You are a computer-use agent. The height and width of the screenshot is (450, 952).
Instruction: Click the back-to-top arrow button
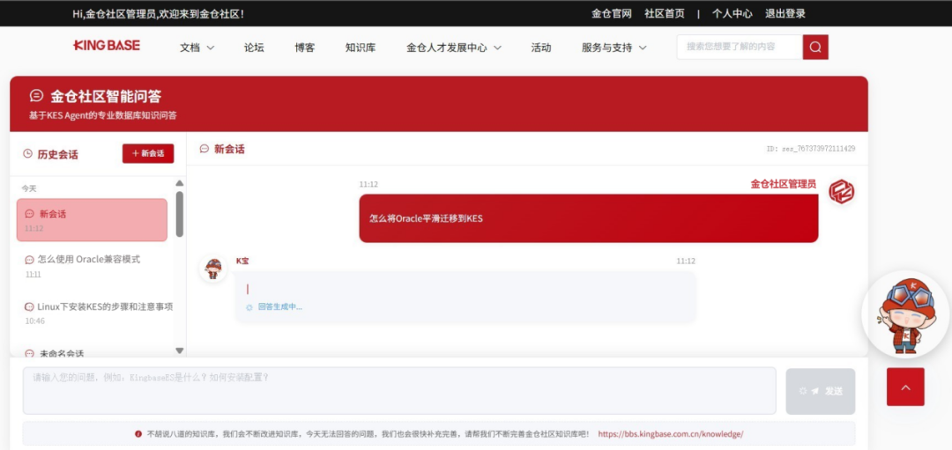pos(905,387)
